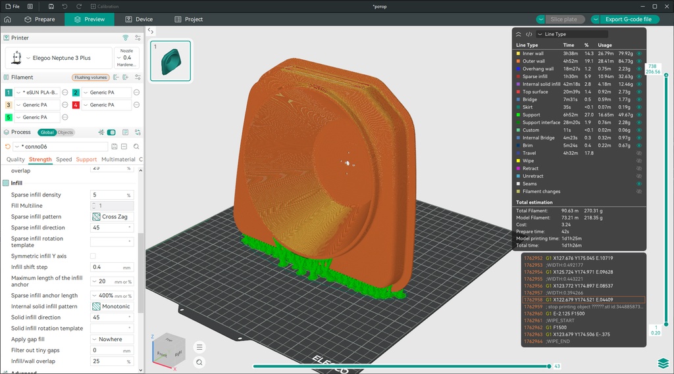Click the 3D orientation navigation cube
The height and width of the screenshot is (374, 674).
pyautogui.click(x=168, y=350)
